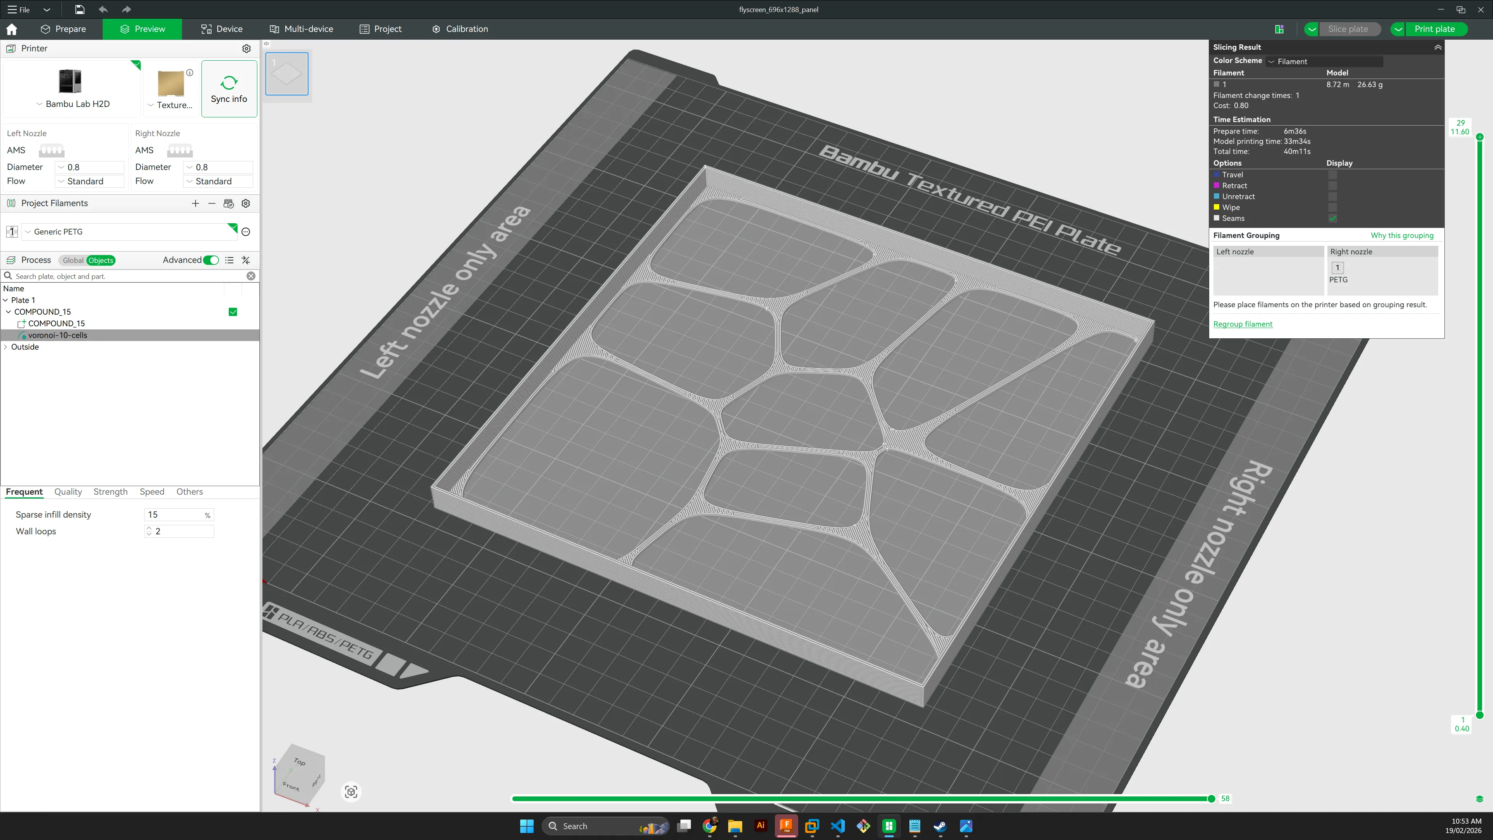
Task: Uncheck the COMPOUND_15 printable checkbox
Action: [233, 312]
